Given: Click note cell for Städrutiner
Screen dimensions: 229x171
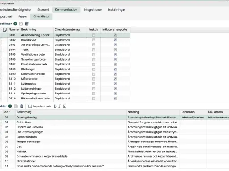Looking at the screenshot, I should (153, 122).
